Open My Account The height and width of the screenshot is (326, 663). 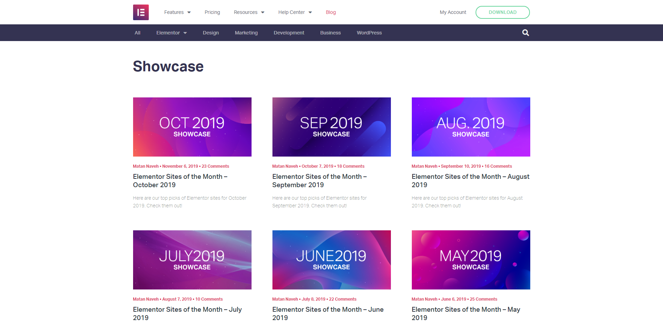tap(453, 12)
